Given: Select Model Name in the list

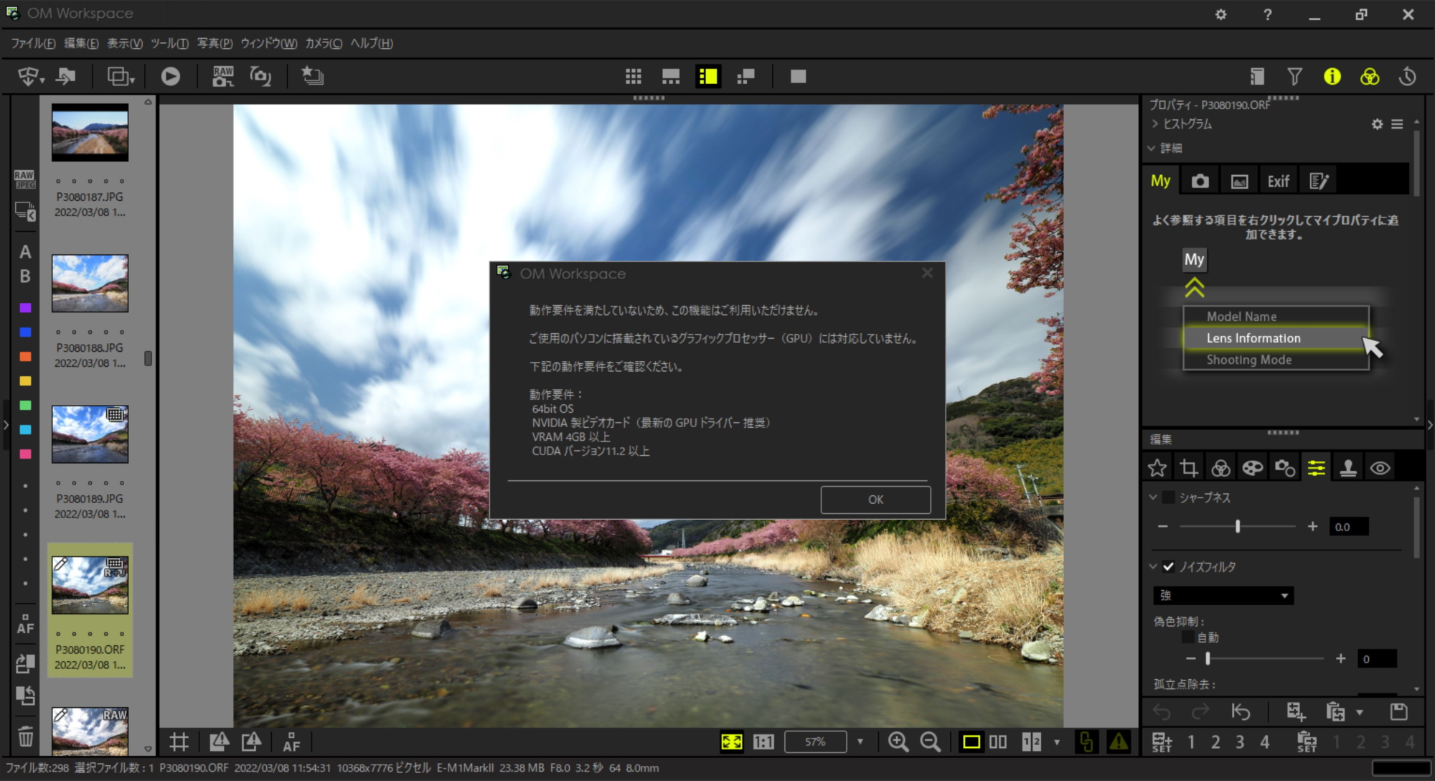Looking at the screenshot, I should click(1276, 317).
